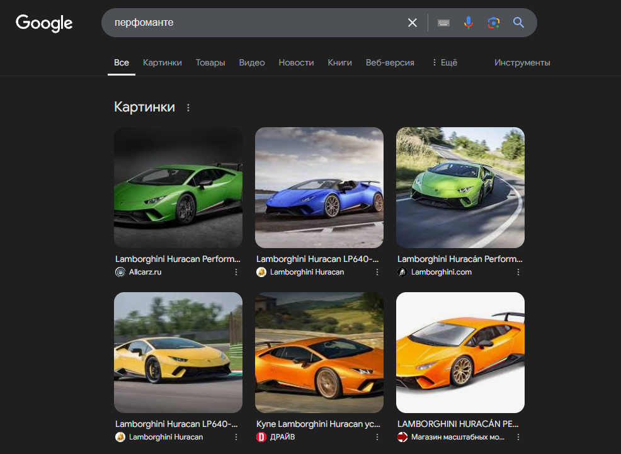621x454 pixels.
Task: Open Google Lens image search icon
Action: pos(493,23)
